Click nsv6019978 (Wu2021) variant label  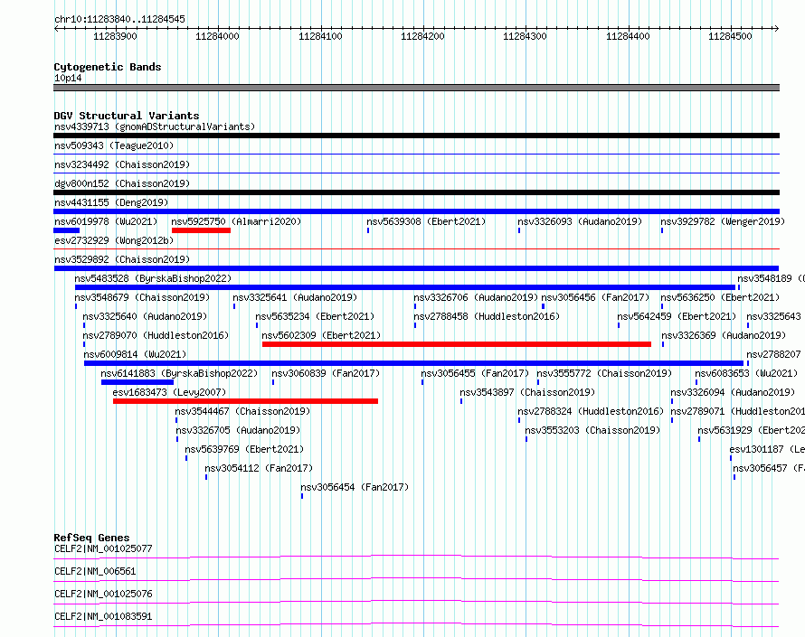(x=106, y=221)
